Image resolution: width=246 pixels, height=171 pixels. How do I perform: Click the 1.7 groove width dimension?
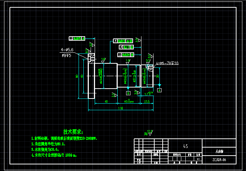click(148, 94)
